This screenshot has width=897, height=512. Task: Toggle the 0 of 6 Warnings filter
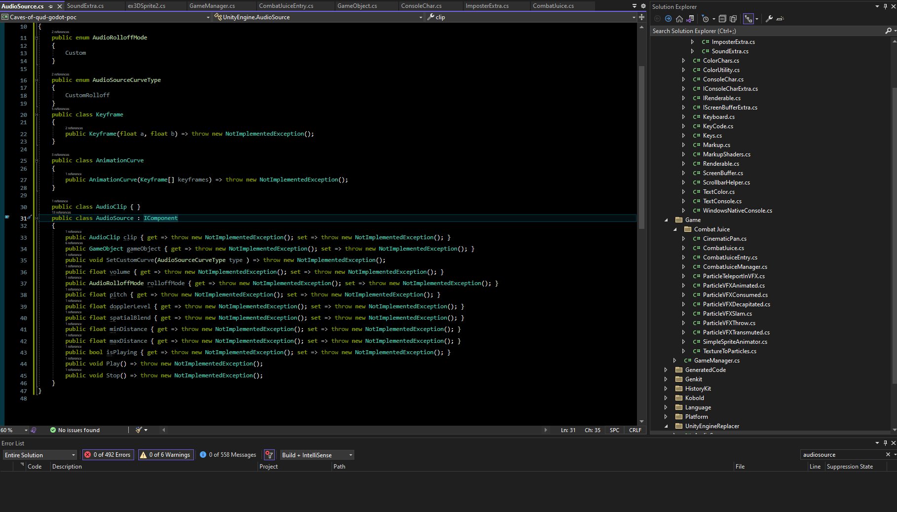pos(165,455)
